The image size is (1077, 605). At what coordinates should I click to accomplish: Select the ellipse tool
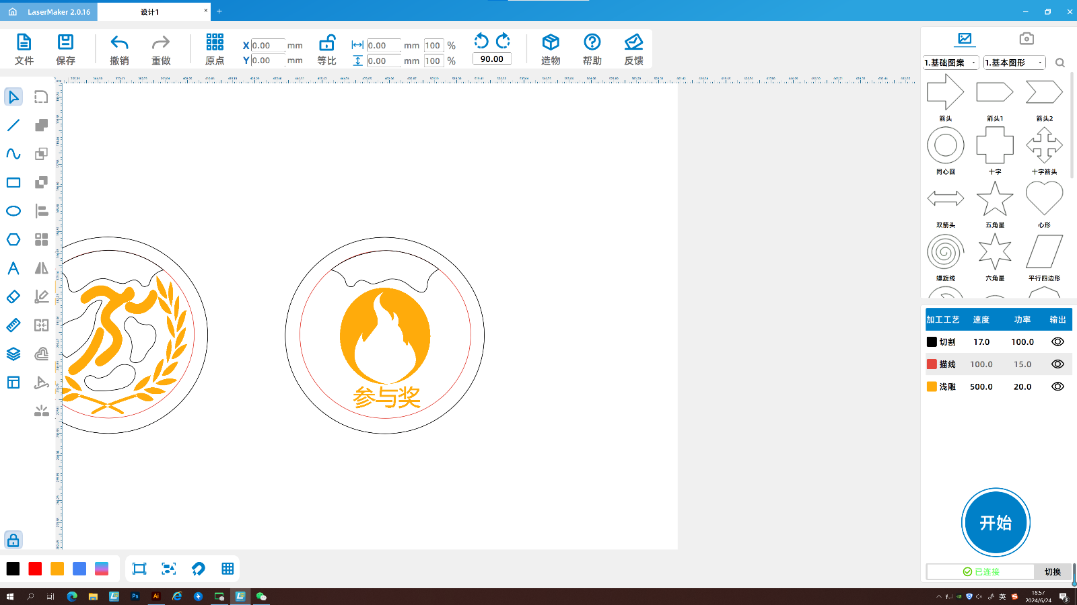point(13,211)
